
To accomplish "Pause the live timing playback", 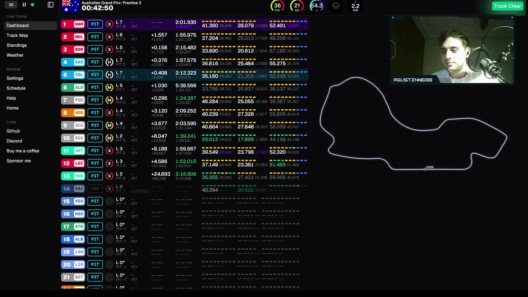I will click(x=24, y=5).
